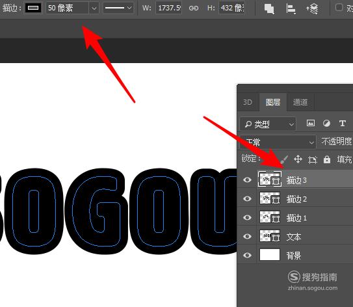Hide the 描边 1 layer
Screen dimensions: 353x307
(x=248, y=218)
